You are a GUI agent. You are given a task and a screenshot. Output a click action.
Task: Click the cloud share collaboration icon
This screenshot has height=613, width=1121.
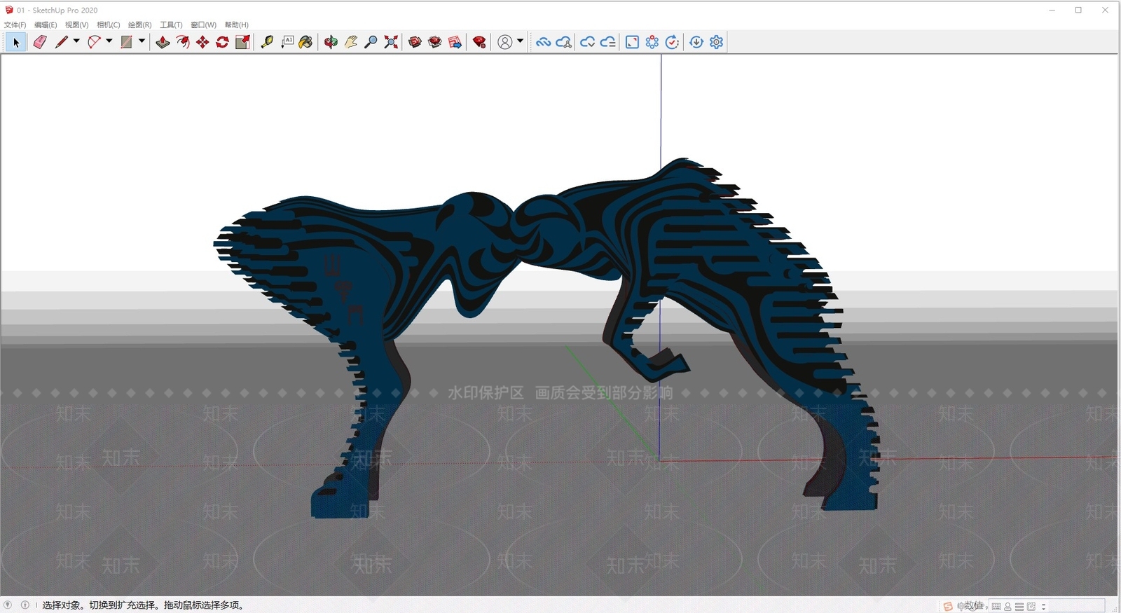click(563, 43)
